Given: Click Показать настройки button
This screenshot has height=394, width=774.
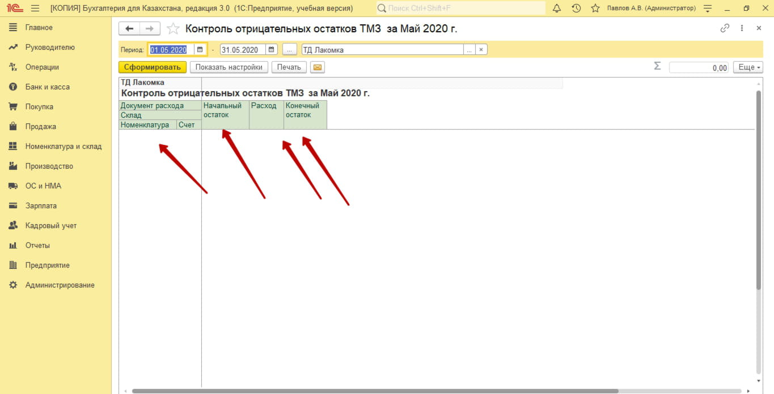Looking at the screenshot, I should (229, 67).
